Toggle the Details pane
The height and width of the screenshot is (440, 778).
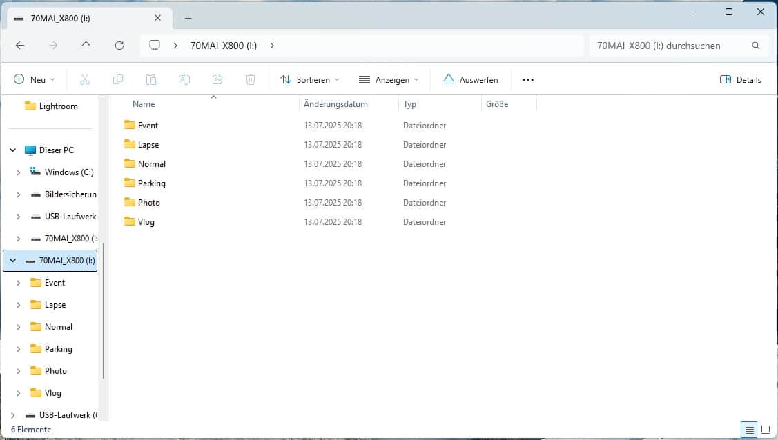click(x=740, y=80)
